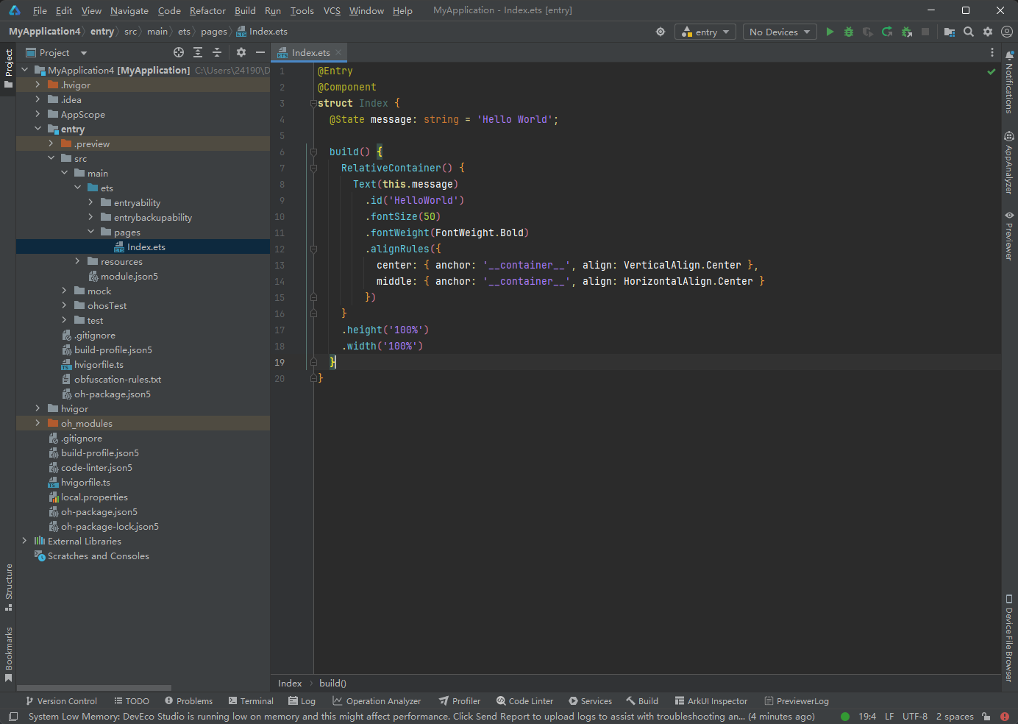1018x724 pixels.
Task: Click the green Debug bug icon
Action: tap(849, 32)
